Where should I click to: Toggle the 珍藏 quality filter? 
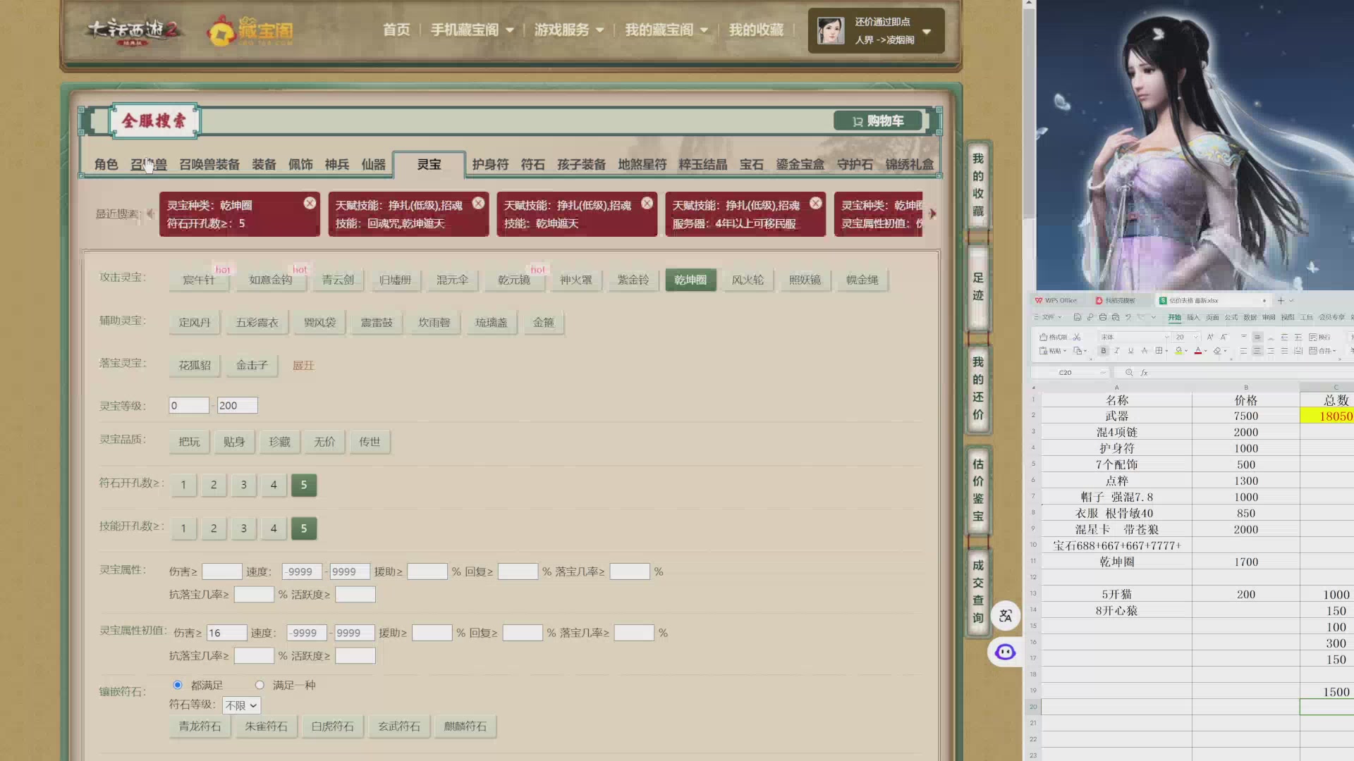pyautogui.click(x=279, y=442)
